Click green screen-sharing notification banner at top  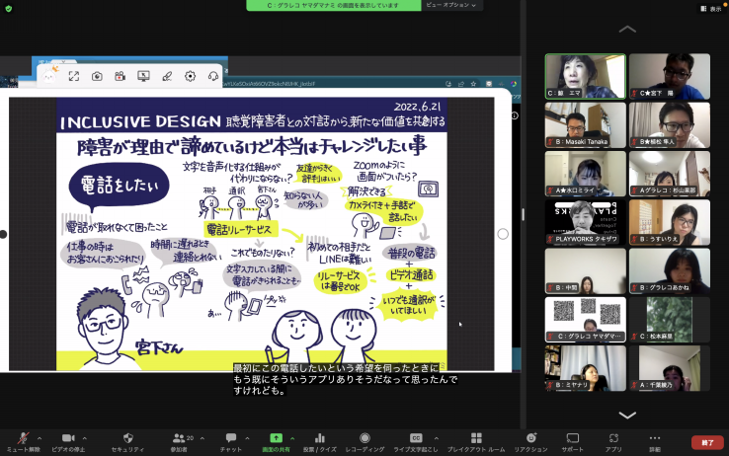click(334, 5)
